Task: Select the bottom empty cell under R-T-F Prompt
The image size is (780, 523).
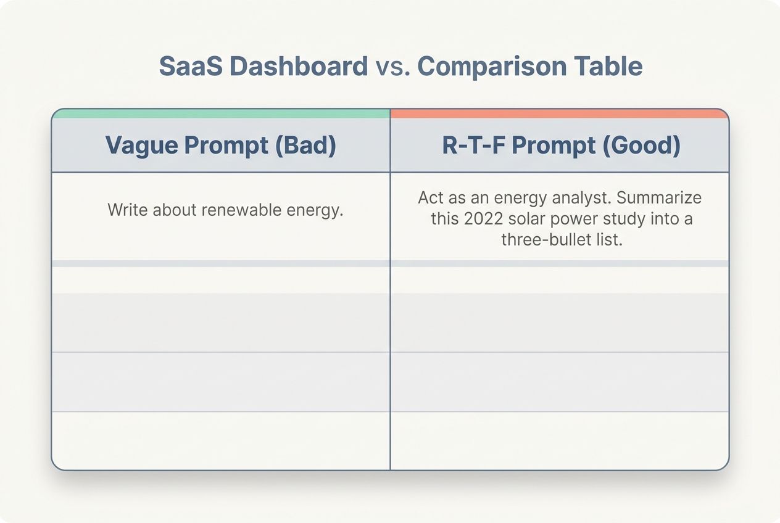Action: click(x=560, y=440)
